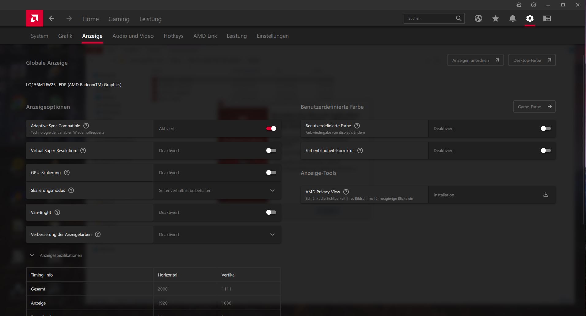Image resolution: width=586 pixels, height=316 pixels.
Task: Switch to Audio und Video tab
Action: click(133, 36)
